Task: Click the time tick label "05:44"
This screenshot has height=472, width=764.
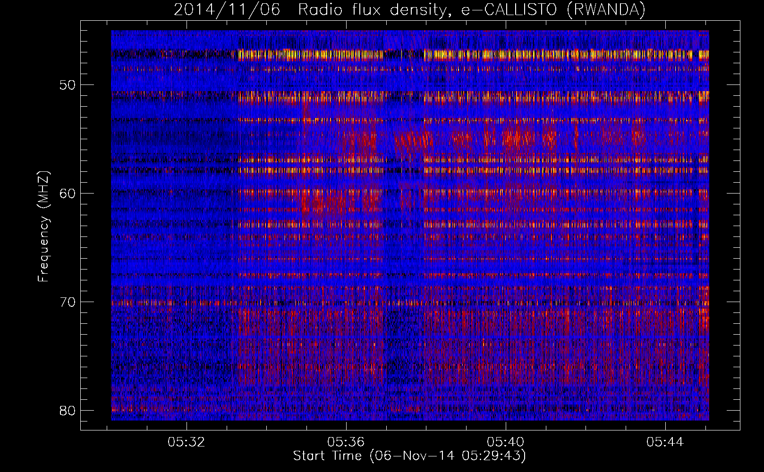Action: pyautogui.click(x=665, y=442)
